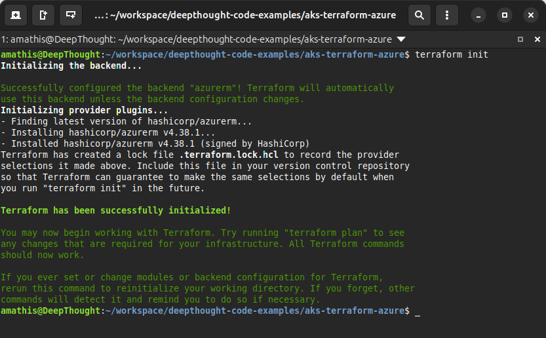Click 'rerun this command to reinitialize' line
The image size is (546, 338).
(208, 289)
